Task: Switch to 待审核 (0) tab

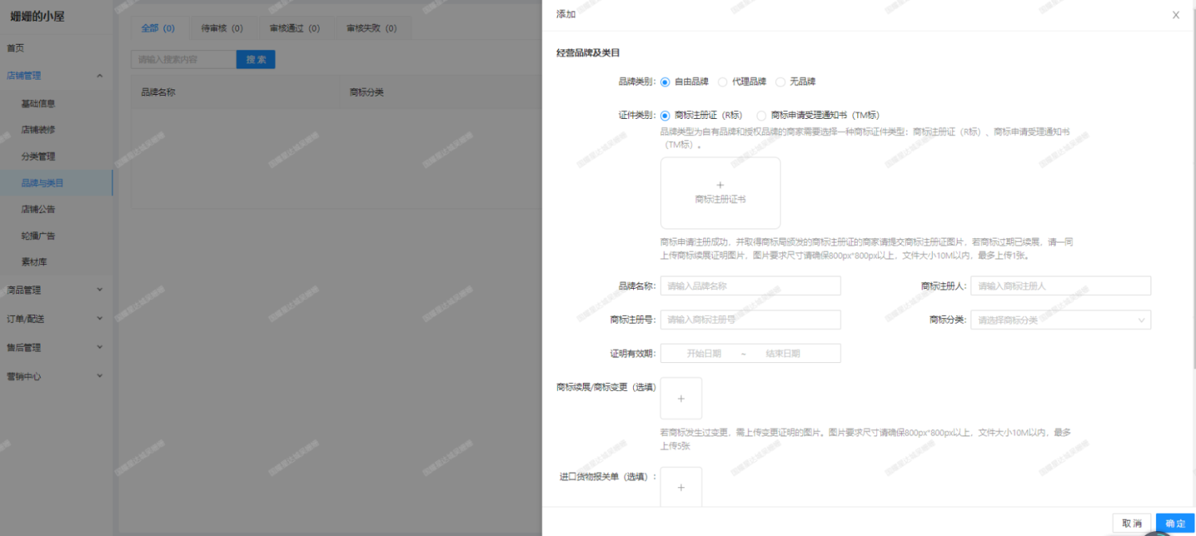Action: 222,28
